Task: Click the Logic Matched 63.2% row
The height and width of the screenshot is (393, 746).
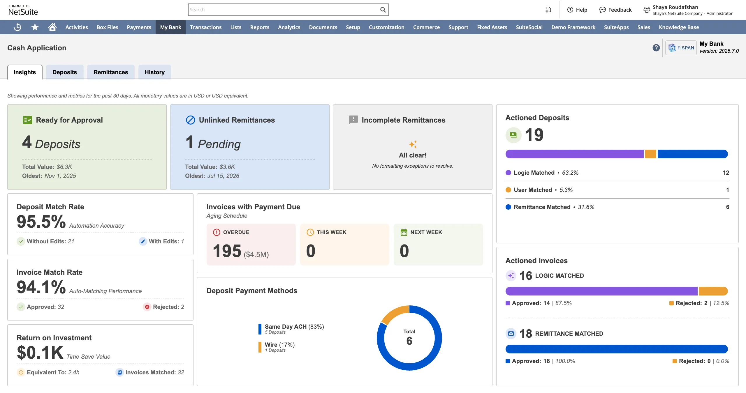Action: click(617, 173)
